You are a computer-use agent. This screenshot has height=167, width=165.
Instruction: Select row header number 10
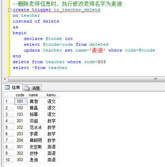coord(9,160)
